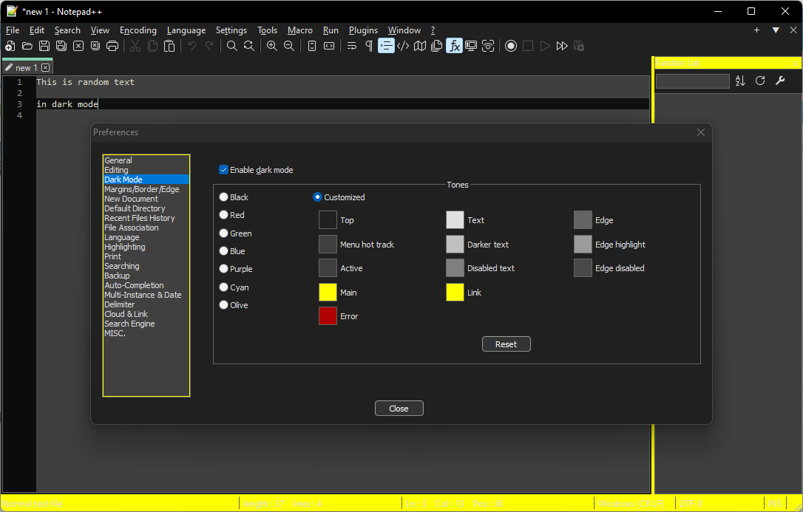Click the Monitoring eye icon

pyautogui.click(x=488, y=46)
